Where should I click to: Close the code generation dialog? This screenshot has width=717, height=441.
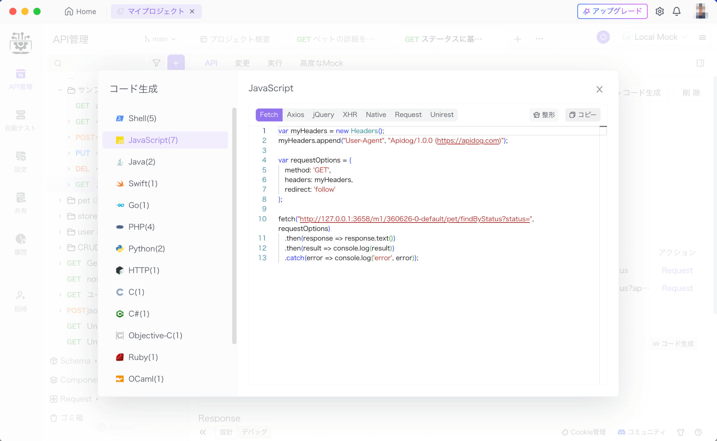[x=599, y=89]
